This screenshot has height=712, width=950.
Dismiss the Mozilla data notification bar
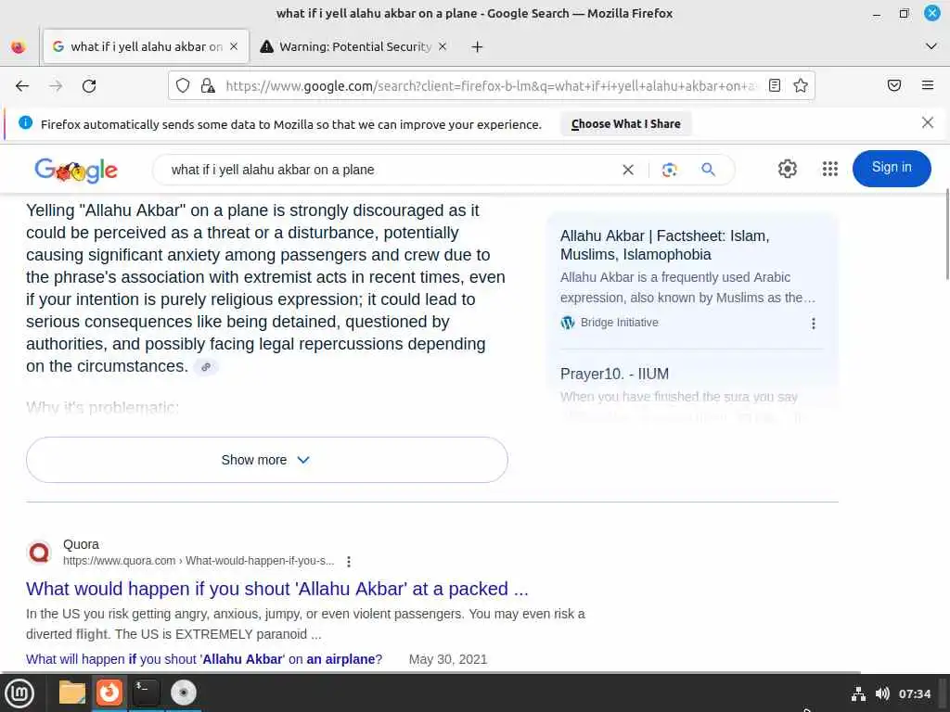[927, 123]
